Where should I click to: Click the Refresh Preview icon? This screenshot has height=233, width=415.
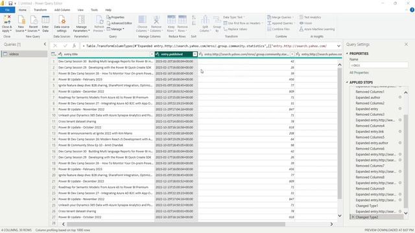(99, 20)
